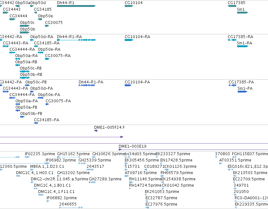Select the Obp50e-RA transcript label
This screenshot has height=209, width=268.
click(x=49, y=49)
